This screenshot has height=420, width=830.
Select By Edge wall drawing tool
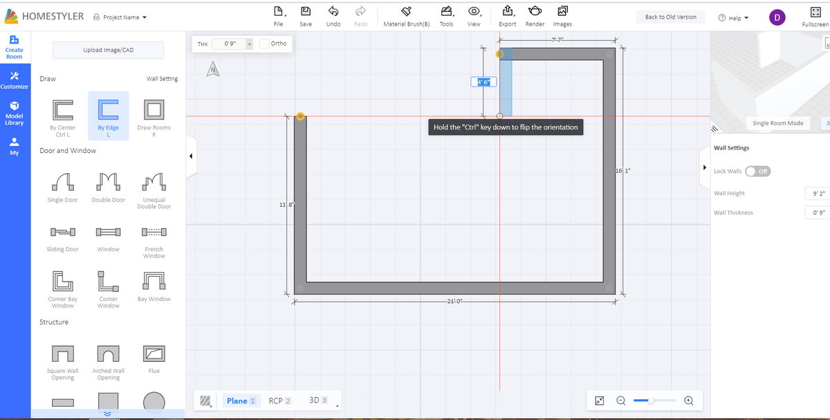108,116
